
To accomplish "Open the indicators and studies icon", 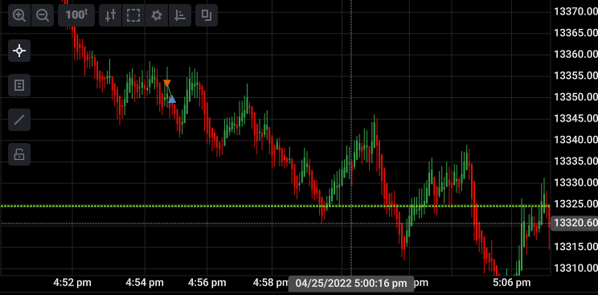I will tap(179, 15).
